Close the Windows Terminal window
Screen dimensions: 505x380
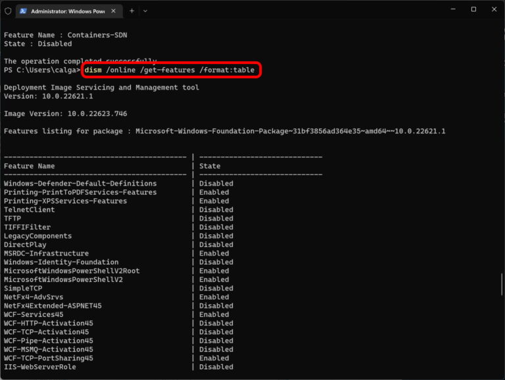[x=493, y=10]
